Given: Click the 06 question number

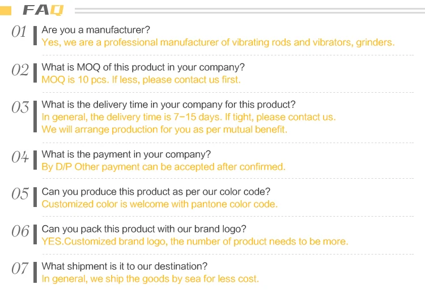Looking at the screenshot, I should click(20, 232).
